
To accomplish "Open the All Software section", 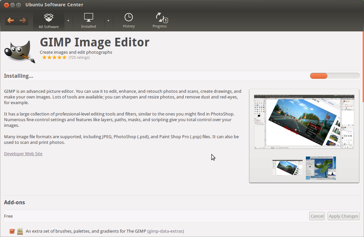I will (x=49, y=21).
